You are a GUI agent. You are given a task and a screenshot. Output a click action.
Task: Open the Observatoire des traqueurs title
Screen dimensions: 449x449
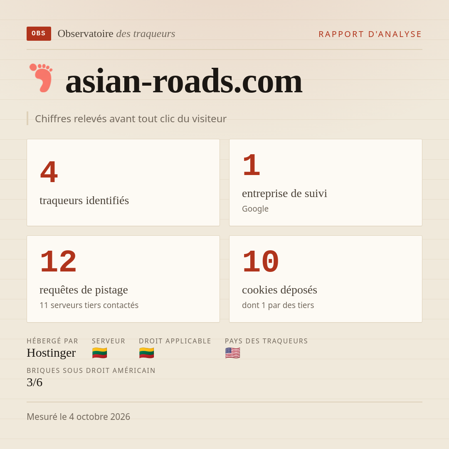[116, 34]
